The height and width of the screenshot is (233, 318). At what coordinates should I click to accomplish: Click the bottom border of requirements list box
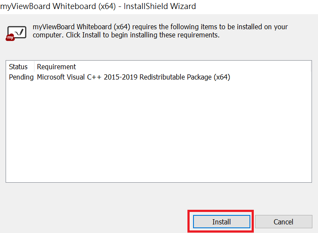click(159, 182)
